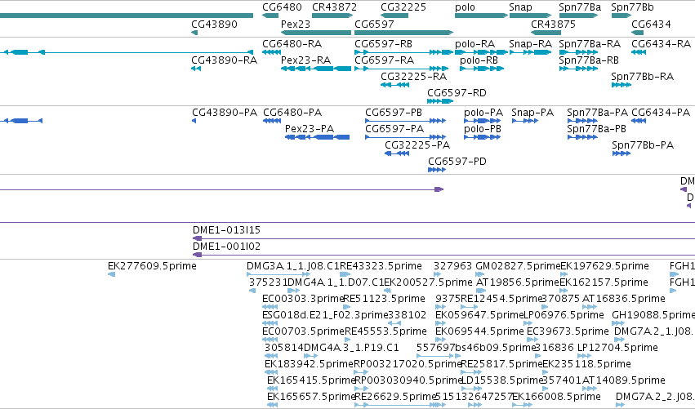Click transcript CG6597-RA

(x=385, y=60)
